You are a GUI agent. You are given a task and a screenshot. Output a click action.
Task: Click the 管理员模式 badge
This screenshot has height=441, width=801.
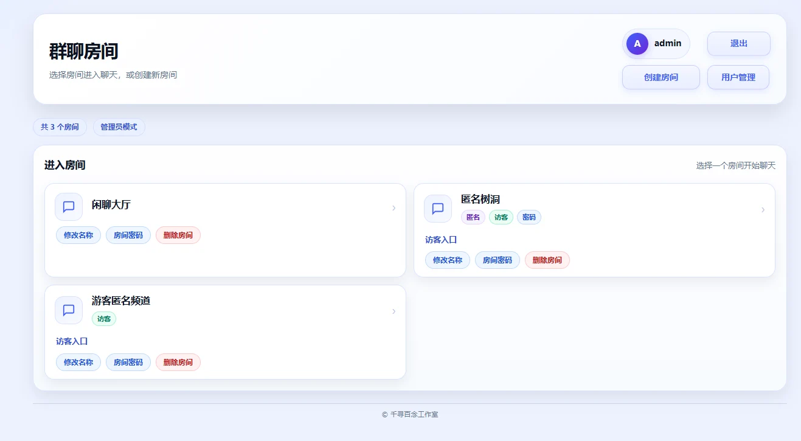click(119, 127)
